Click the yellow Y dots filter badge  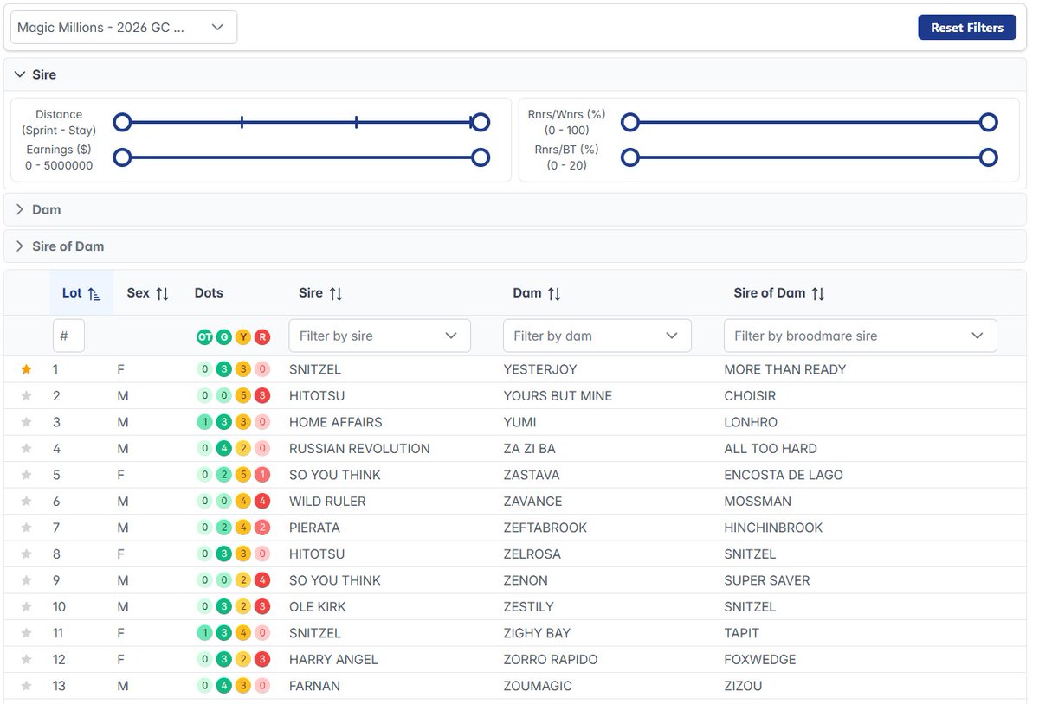click(243, 337)
